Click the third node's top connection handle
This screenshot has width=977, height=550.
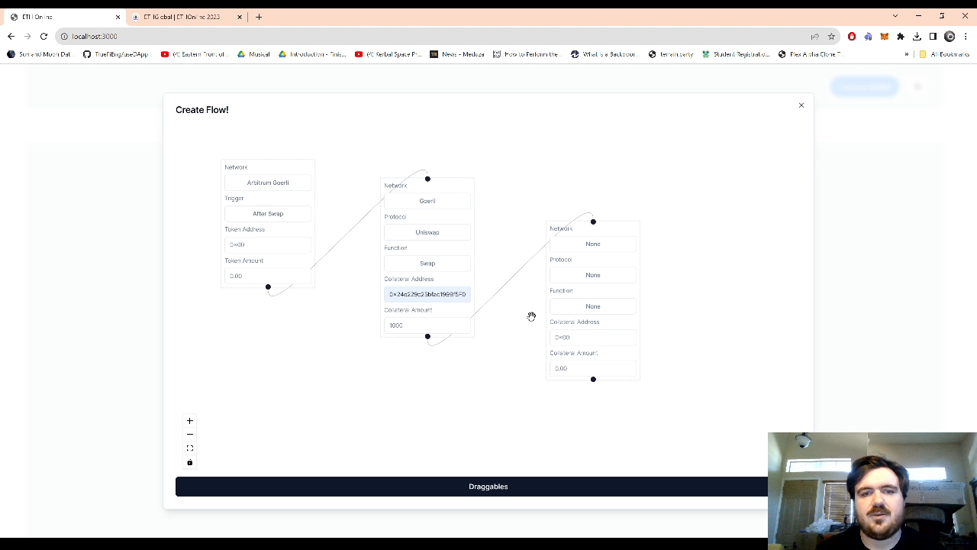[593, 222]
